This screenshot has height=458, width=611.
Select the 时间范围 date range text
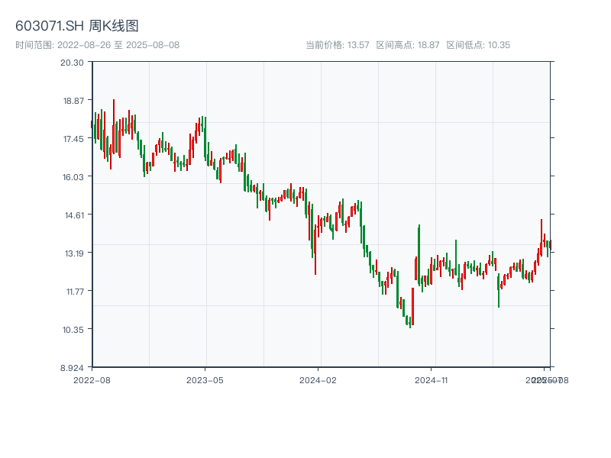(97, 45)
